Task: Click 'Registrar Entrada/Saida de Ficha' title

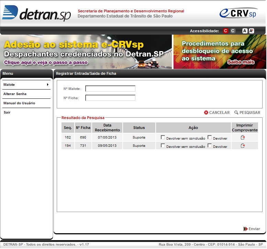Action: click(x=86, y=73)
